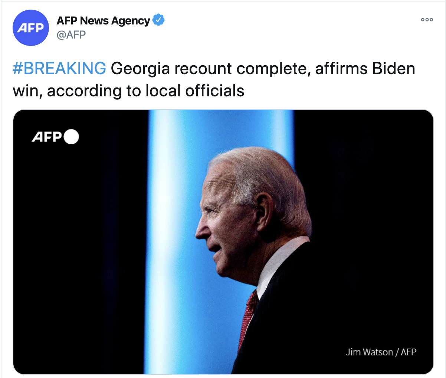The height and width of the screenshot is (378, 446).
Task: Click the red tie in the photo
Action: click(248, 315)
